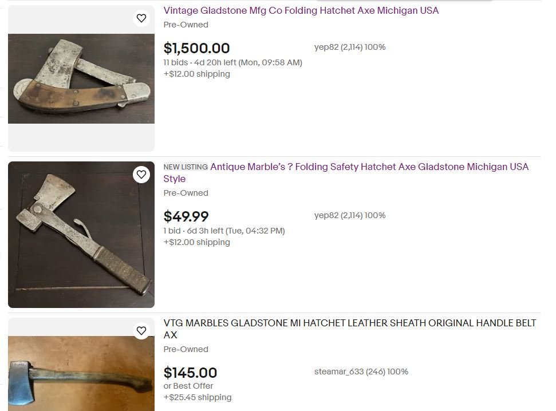
Task: Click the +$25.45 shipping text
Action: pos(197,397)
